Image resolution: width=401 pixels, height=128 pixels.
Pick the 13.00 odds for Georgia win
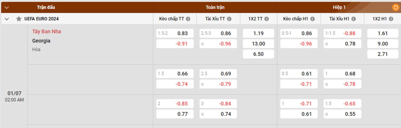click(x=259, y=44)
